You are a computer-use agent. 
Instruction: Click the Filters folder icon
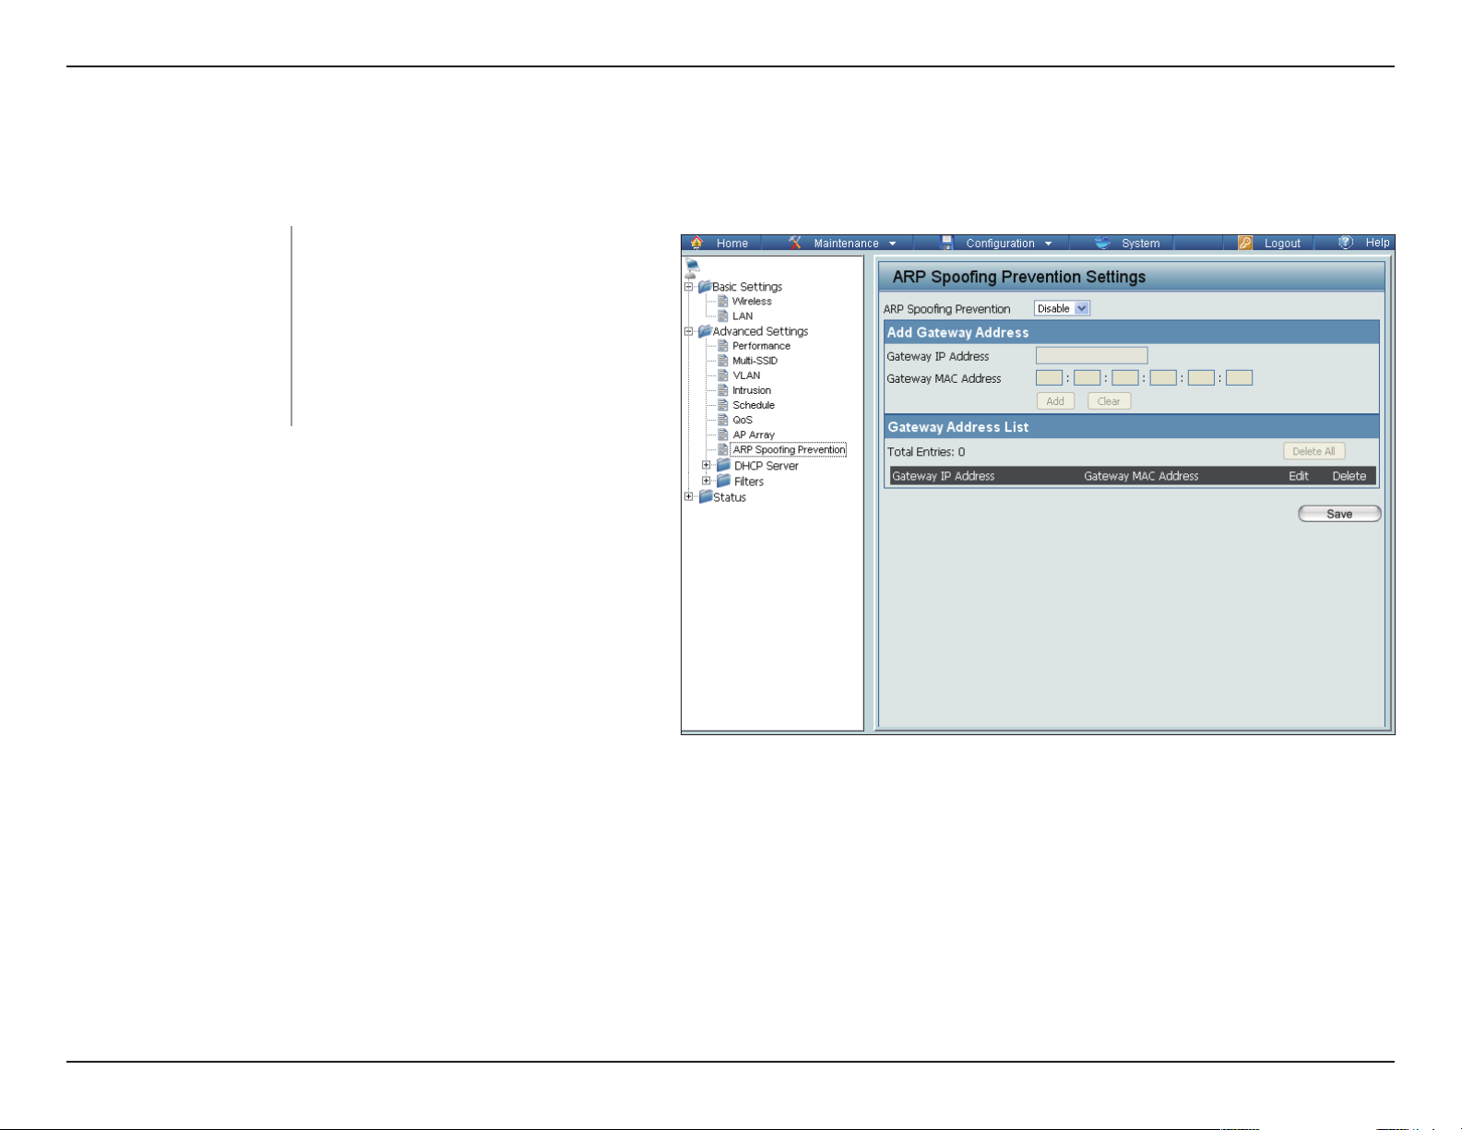724,482
